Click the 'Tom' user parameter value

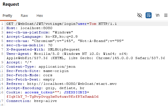click(x=93, y=24)
